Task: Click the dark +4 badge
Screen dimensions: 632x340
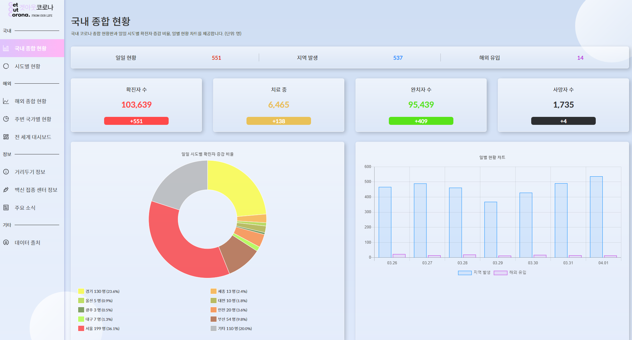Action: (x=563, y=121)
